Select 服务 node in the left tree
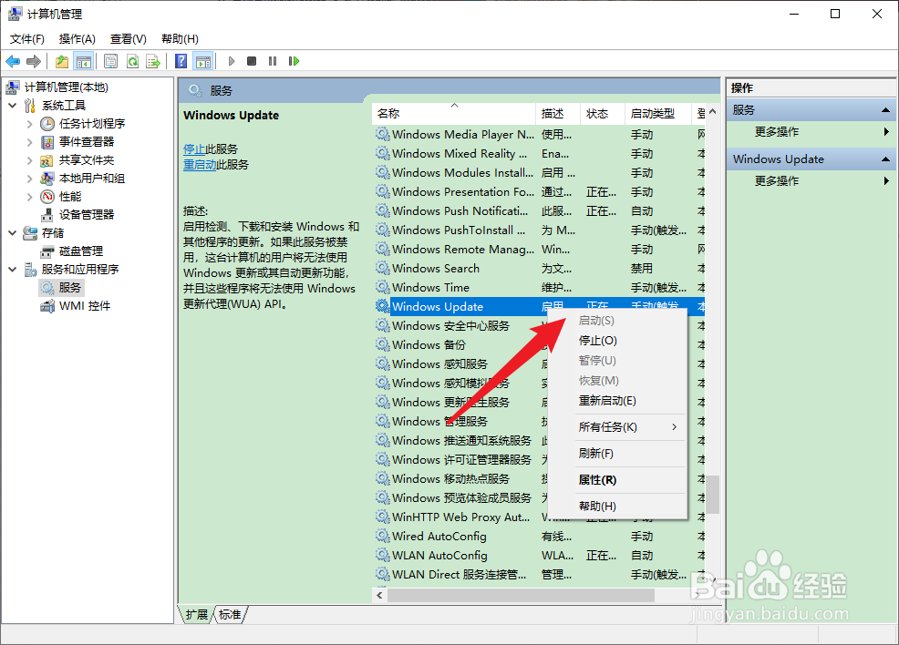 pos(69,288)
